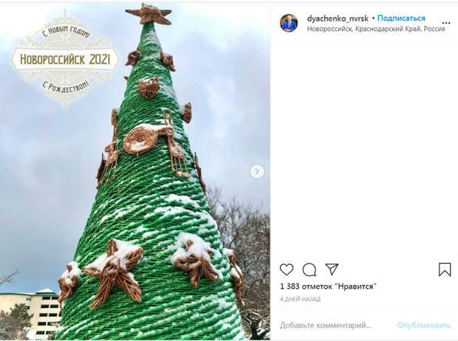Click the green Christmas tree photo

pos(135,171)
